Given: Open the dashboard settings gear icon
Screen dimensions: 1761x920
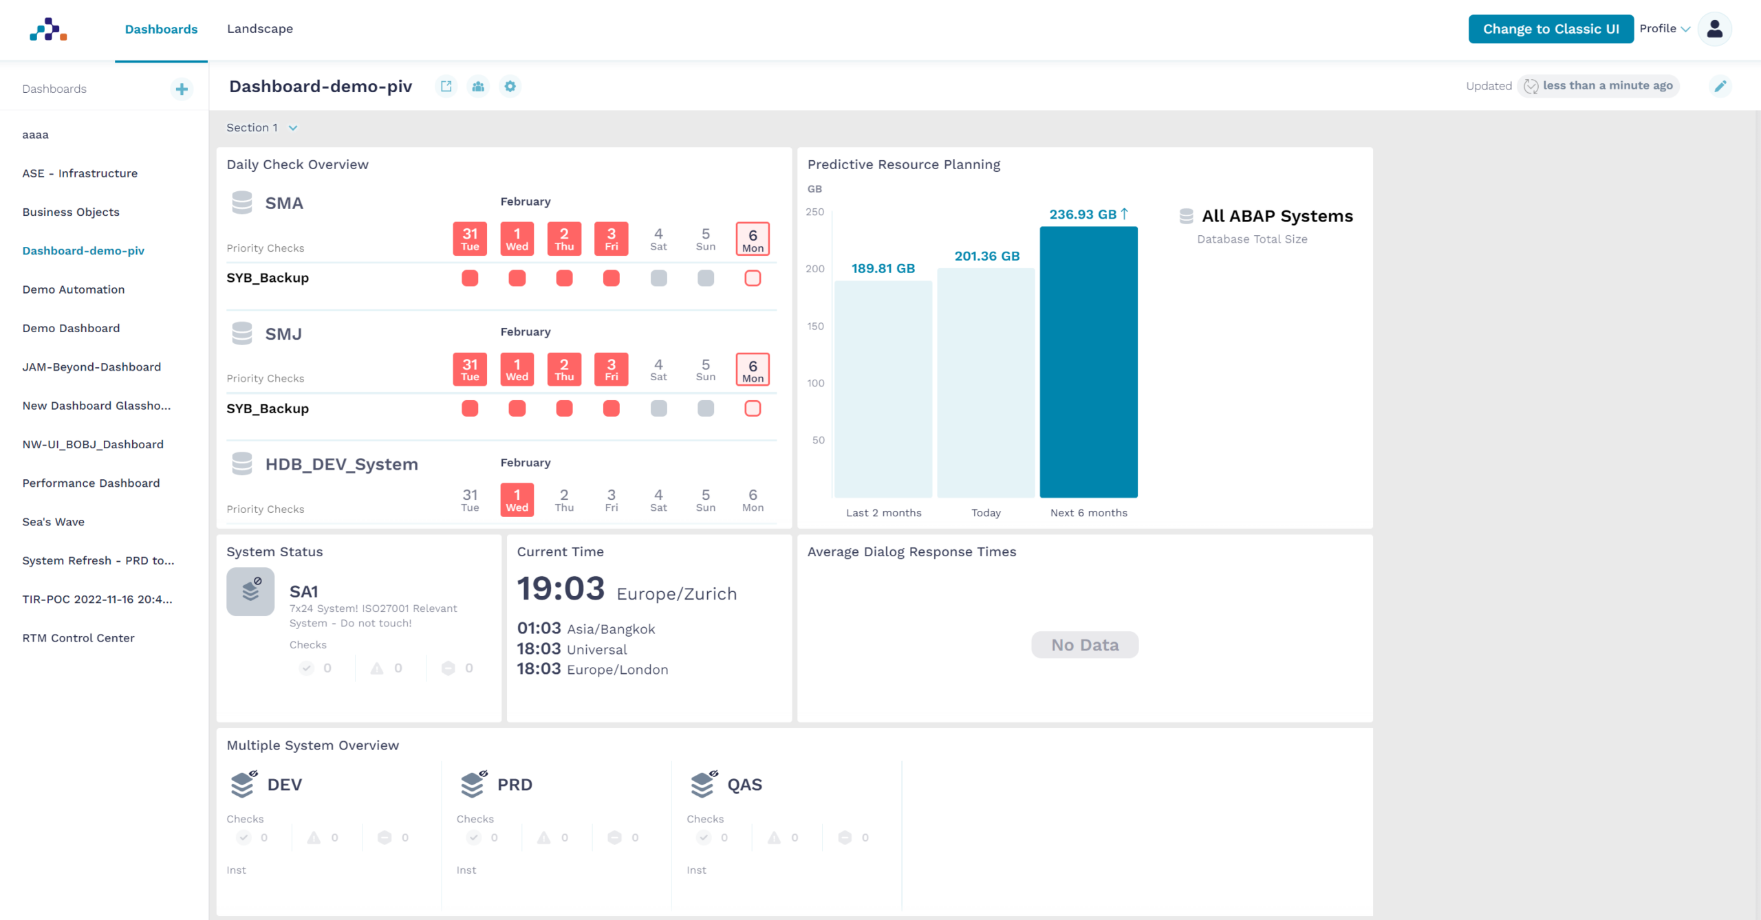Looking at the screenshot, I should click(510, 86).
